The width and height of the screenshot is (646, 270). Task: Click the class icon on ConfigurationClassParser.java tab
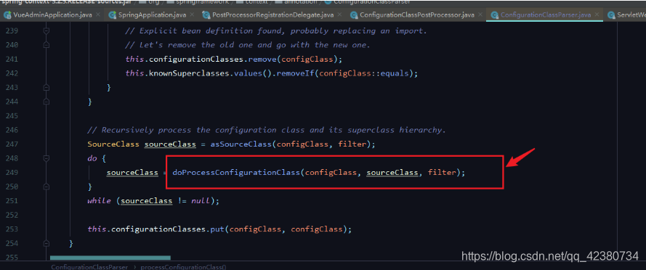[x=494, y=15]
